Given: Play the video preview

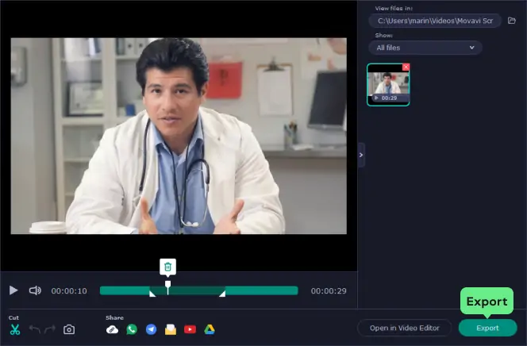Looking at the screenshot, I should tap(13, 290).
